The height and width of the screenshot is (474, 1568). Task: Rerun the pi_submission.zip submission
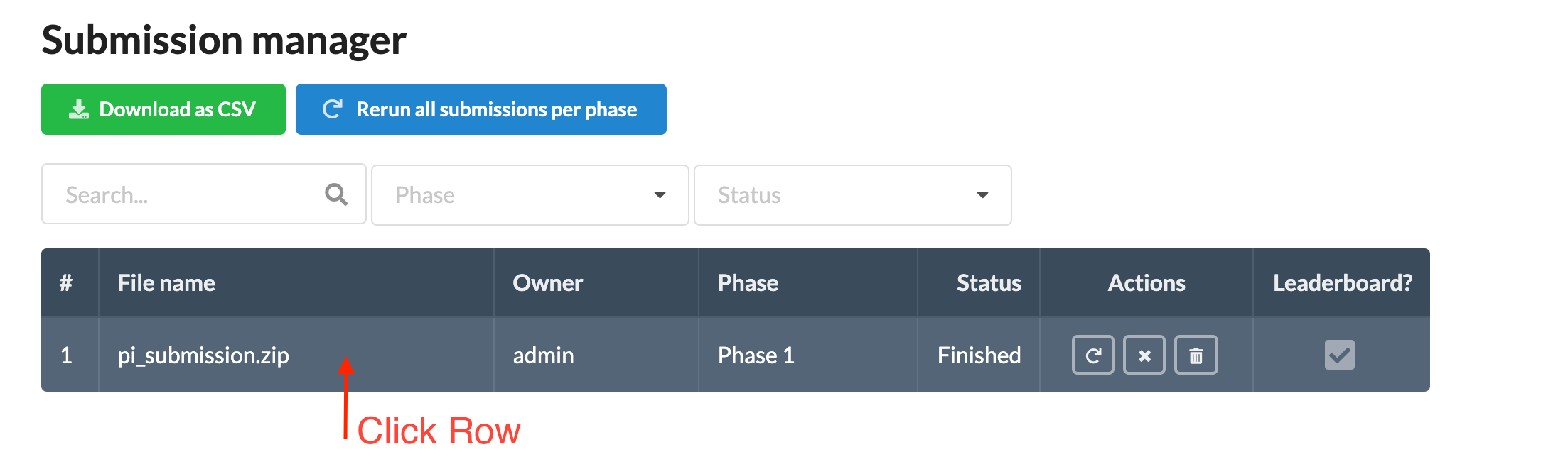(x=1092, y=355)
